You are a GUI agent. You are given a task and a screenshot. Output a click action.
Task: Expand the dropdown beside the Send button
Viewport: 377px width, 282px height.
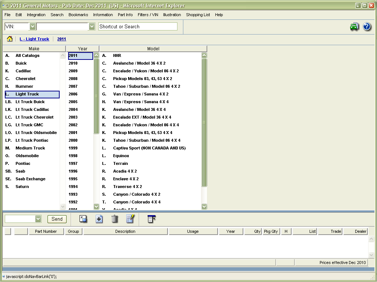(38, 219)
